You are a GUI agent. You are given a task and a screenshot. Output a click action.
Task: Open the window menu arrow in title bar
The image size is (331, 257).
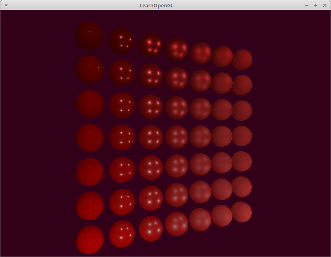pyautogui.click(x=6, y=5)
